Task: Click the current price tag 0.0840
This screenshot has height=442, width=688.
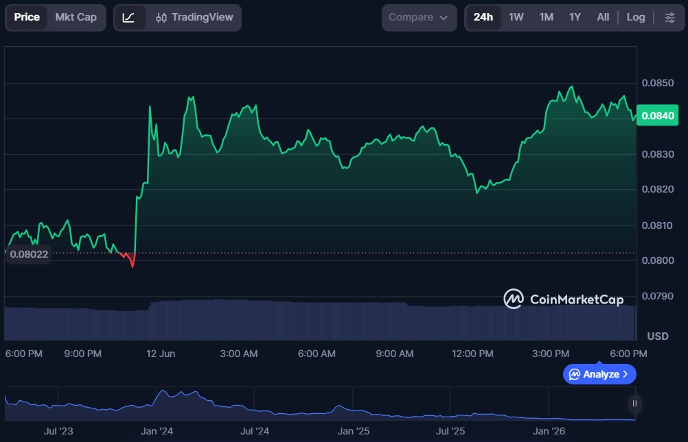Action: pos(657,116)
